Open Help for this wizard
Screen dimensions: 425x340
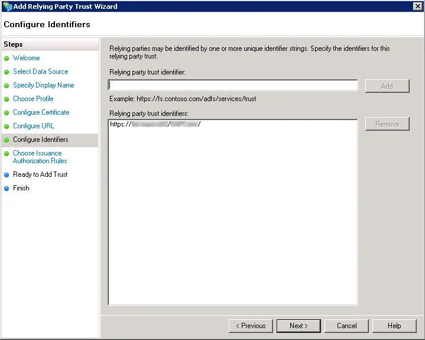pos(394,326)
